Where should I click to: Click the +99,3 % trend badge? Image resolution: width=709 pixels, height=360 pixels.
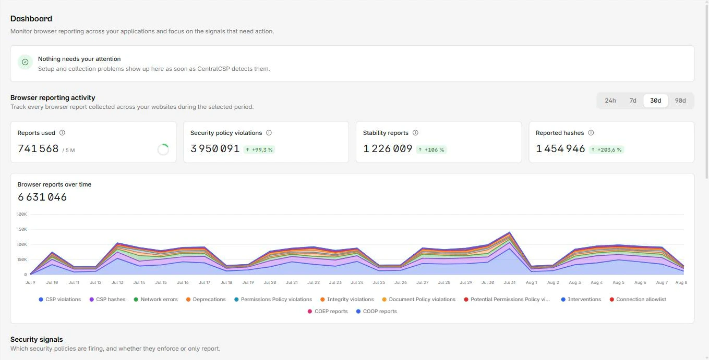[x=259, y=150]
